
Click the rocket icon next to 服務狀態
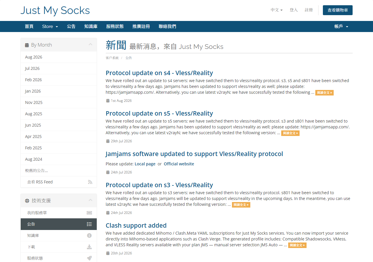(89, 258)
